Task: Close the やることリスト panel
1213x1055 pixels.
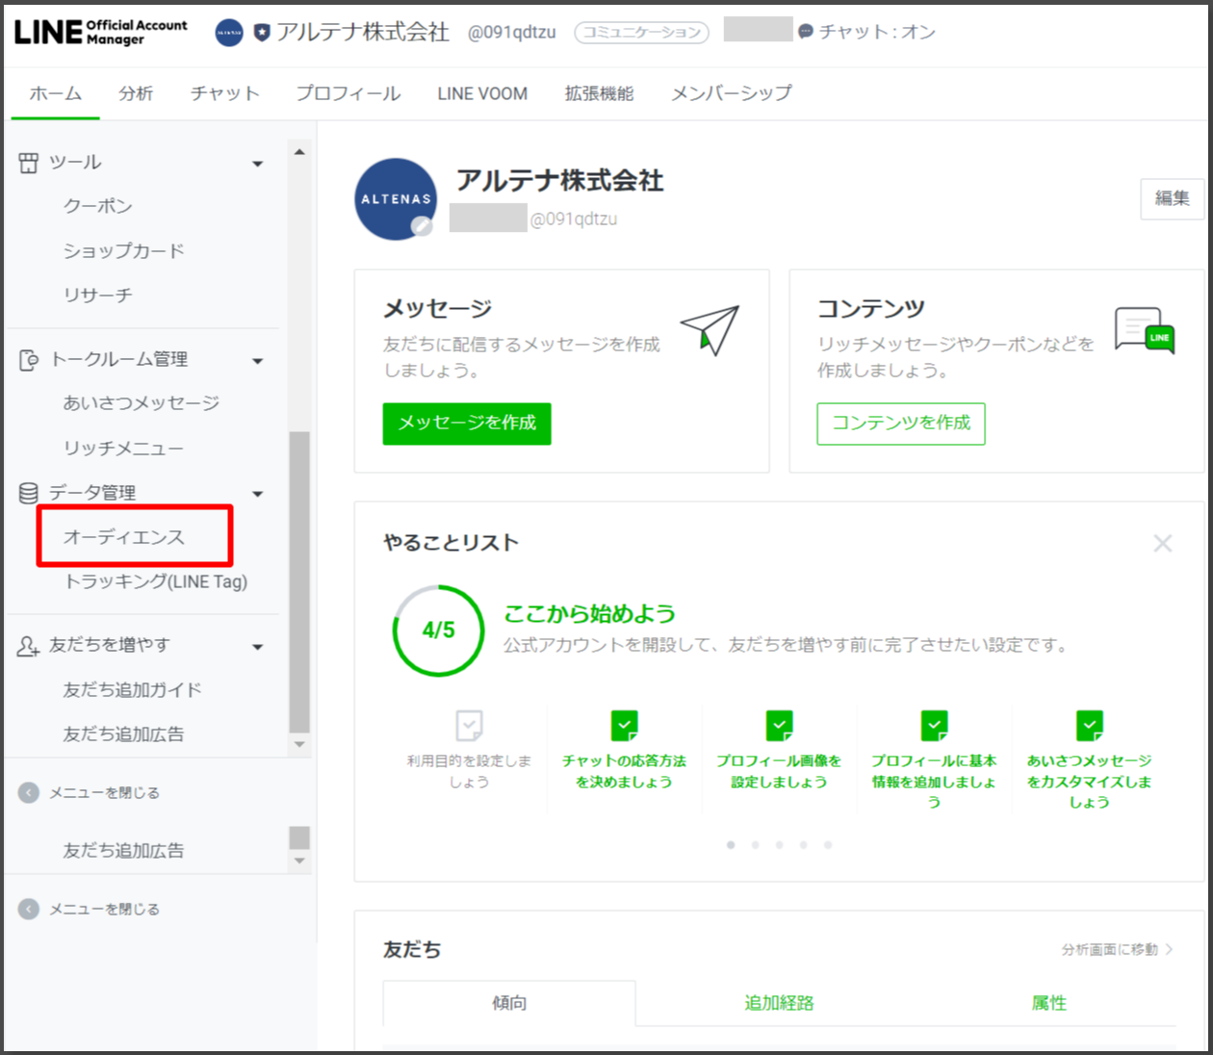Action: [x=1163, y=543]
